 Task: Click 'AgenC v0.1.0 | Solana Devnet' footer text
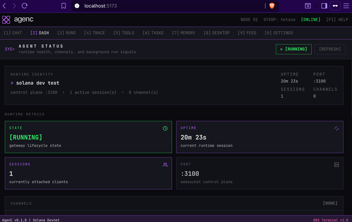[x=31, y=220]
